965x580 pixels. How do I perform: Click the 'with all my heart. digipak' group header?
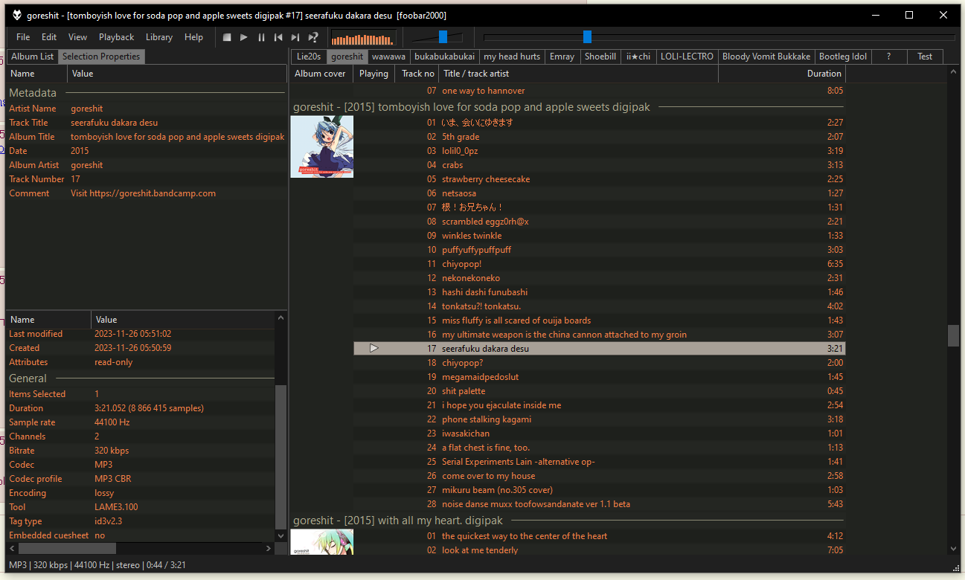pos(568,521)
